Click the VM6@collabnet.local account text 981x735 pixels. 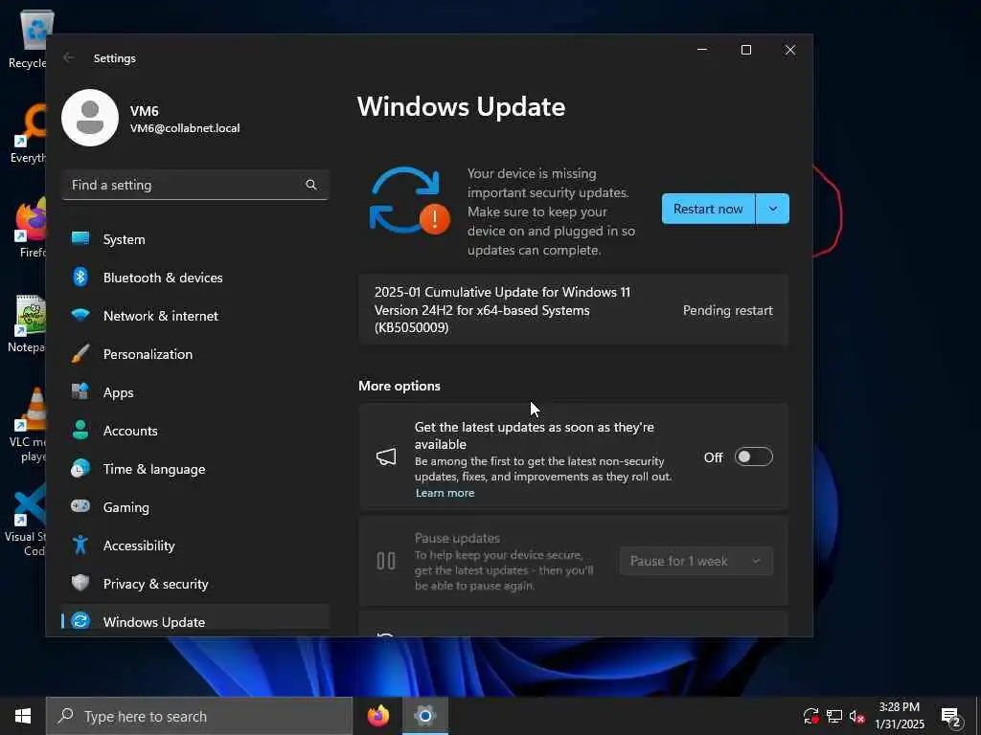point(185,128)
